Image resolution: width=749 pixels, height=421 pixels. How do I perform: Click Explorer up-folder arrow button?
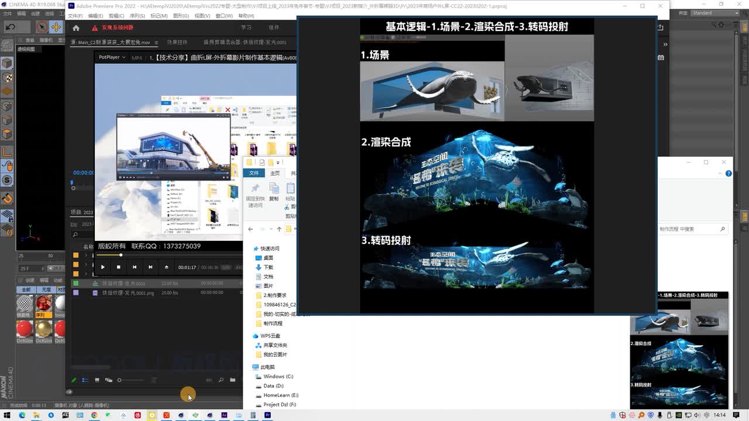[279, 229]
